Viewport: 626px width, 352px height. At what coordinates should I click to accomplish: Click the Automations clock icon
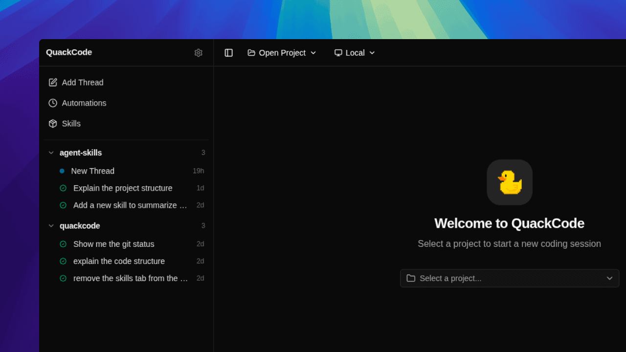tap(53, 103)
